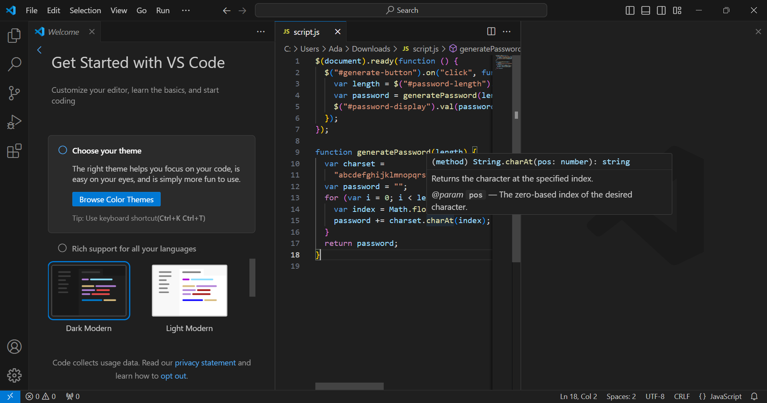Click the Manage gear icon
This screenshot has height=403, width=767.
(x=14, y=375)
